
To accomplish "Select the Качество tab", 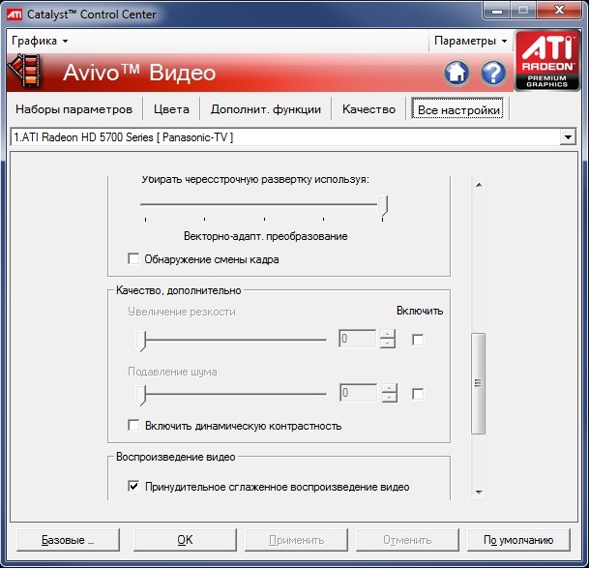I will pos(368,109).
